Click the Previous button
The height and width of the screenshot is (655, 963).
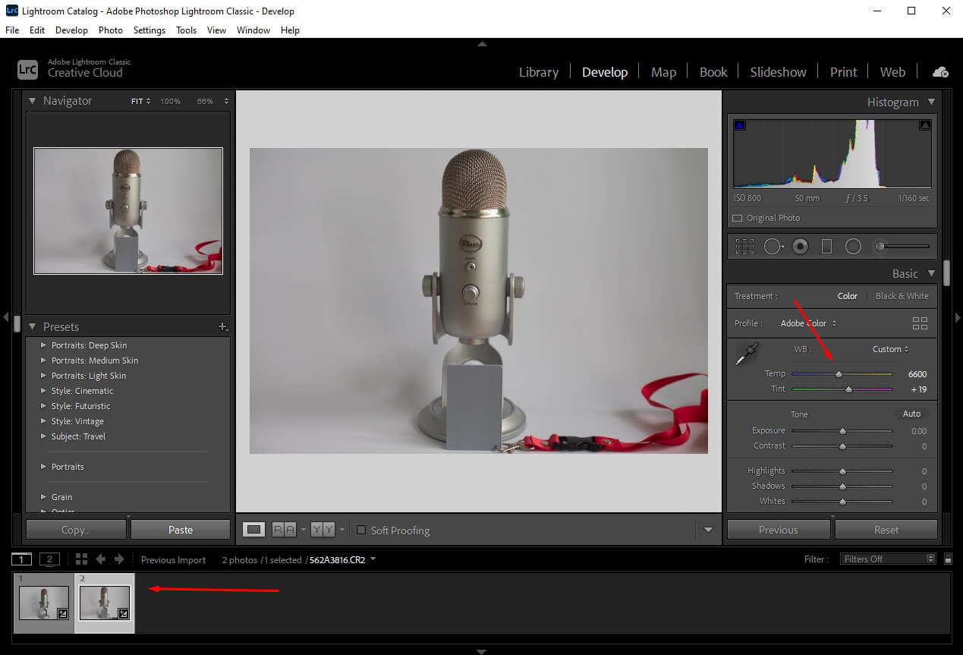[779, 530]
